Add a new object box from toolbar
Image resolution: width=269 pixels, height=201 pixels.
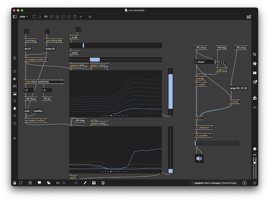[x=34, y=16]
